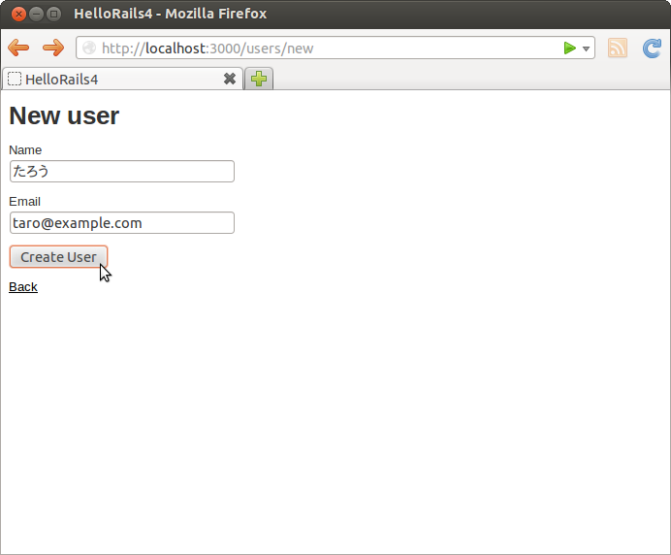Go back using the browser back arrow

pos(18,49)
